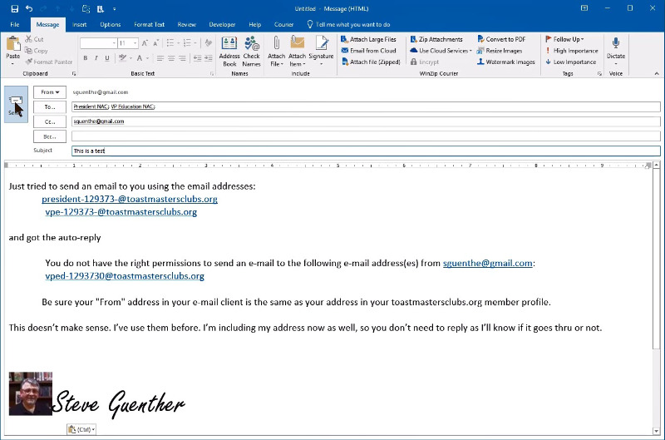
Task: Open the From dropdown button
Action: tap(50, 92)
